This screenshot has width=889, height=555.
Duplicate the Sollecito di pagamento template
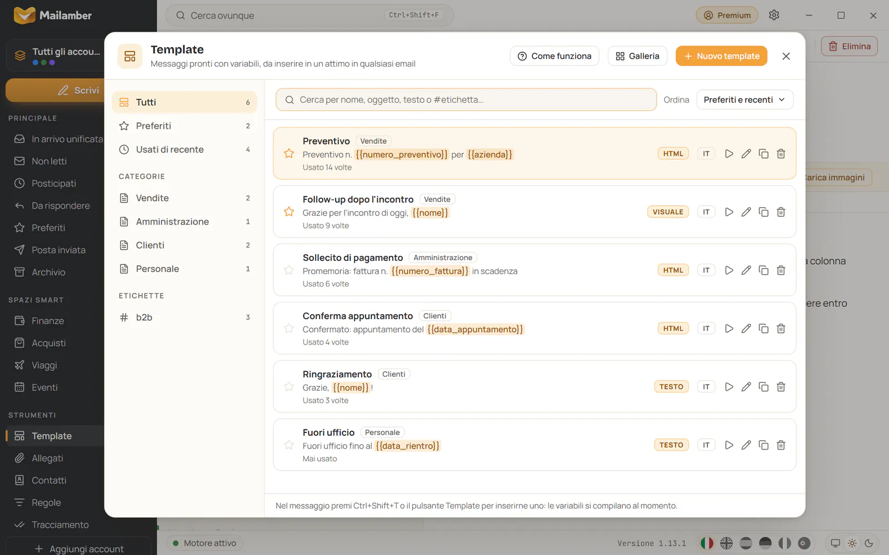click(763, 270)
